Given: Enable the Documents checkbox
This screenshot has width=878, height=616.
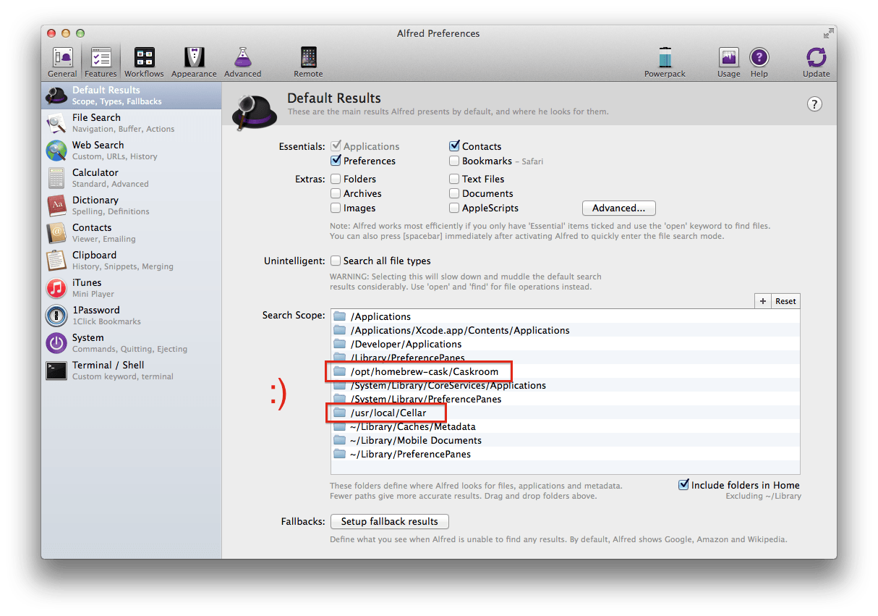Looking at the screenshot, I should pos(454,193).
